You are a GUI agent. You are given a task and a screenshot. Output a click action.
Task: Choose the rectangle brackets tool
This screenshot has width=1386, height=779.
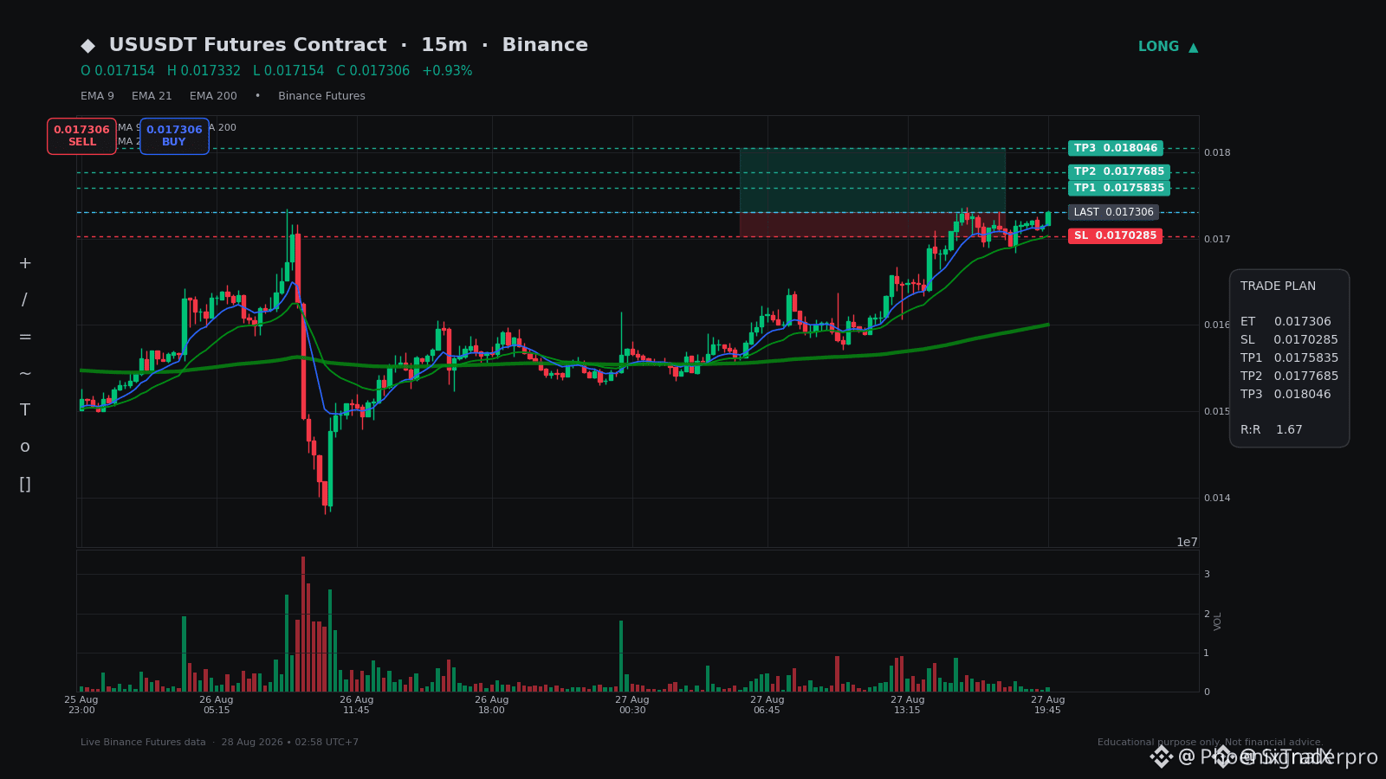click(25, 484)
